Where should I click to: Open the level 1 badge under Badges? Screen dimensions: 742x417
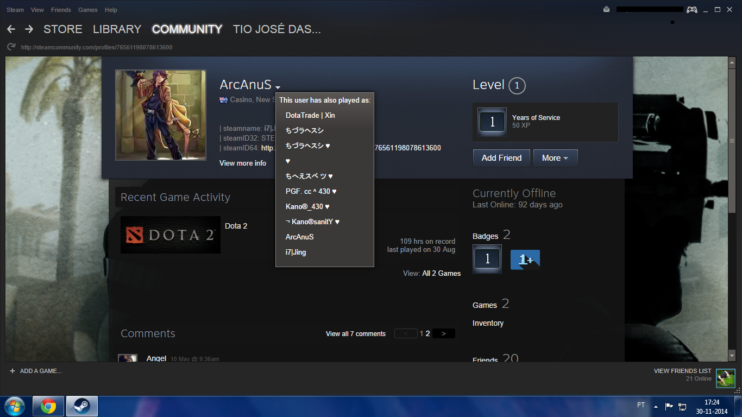(487, 259)
